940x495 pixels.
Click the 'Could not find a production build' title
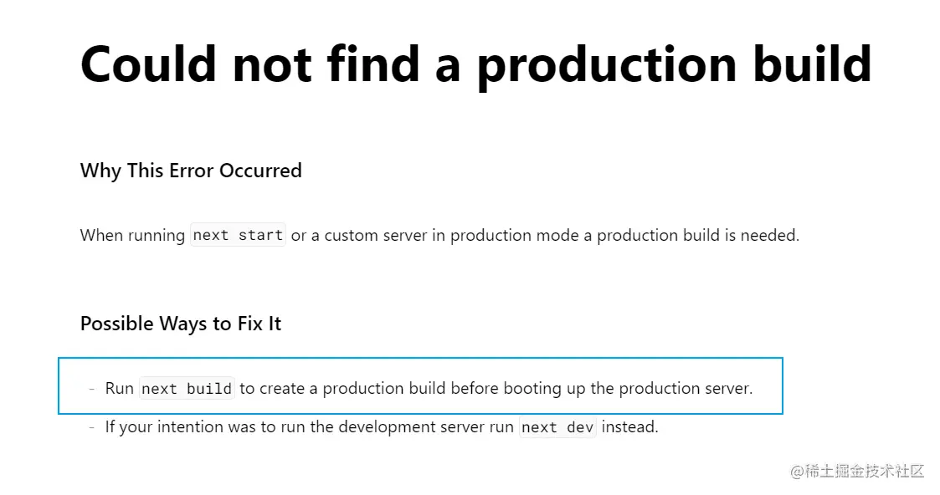(x=476, y=64)
